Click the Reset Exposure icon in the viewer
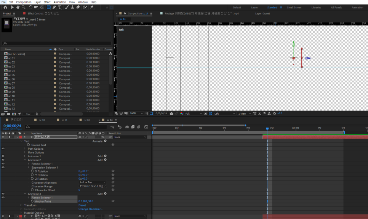 click(274, 113)
